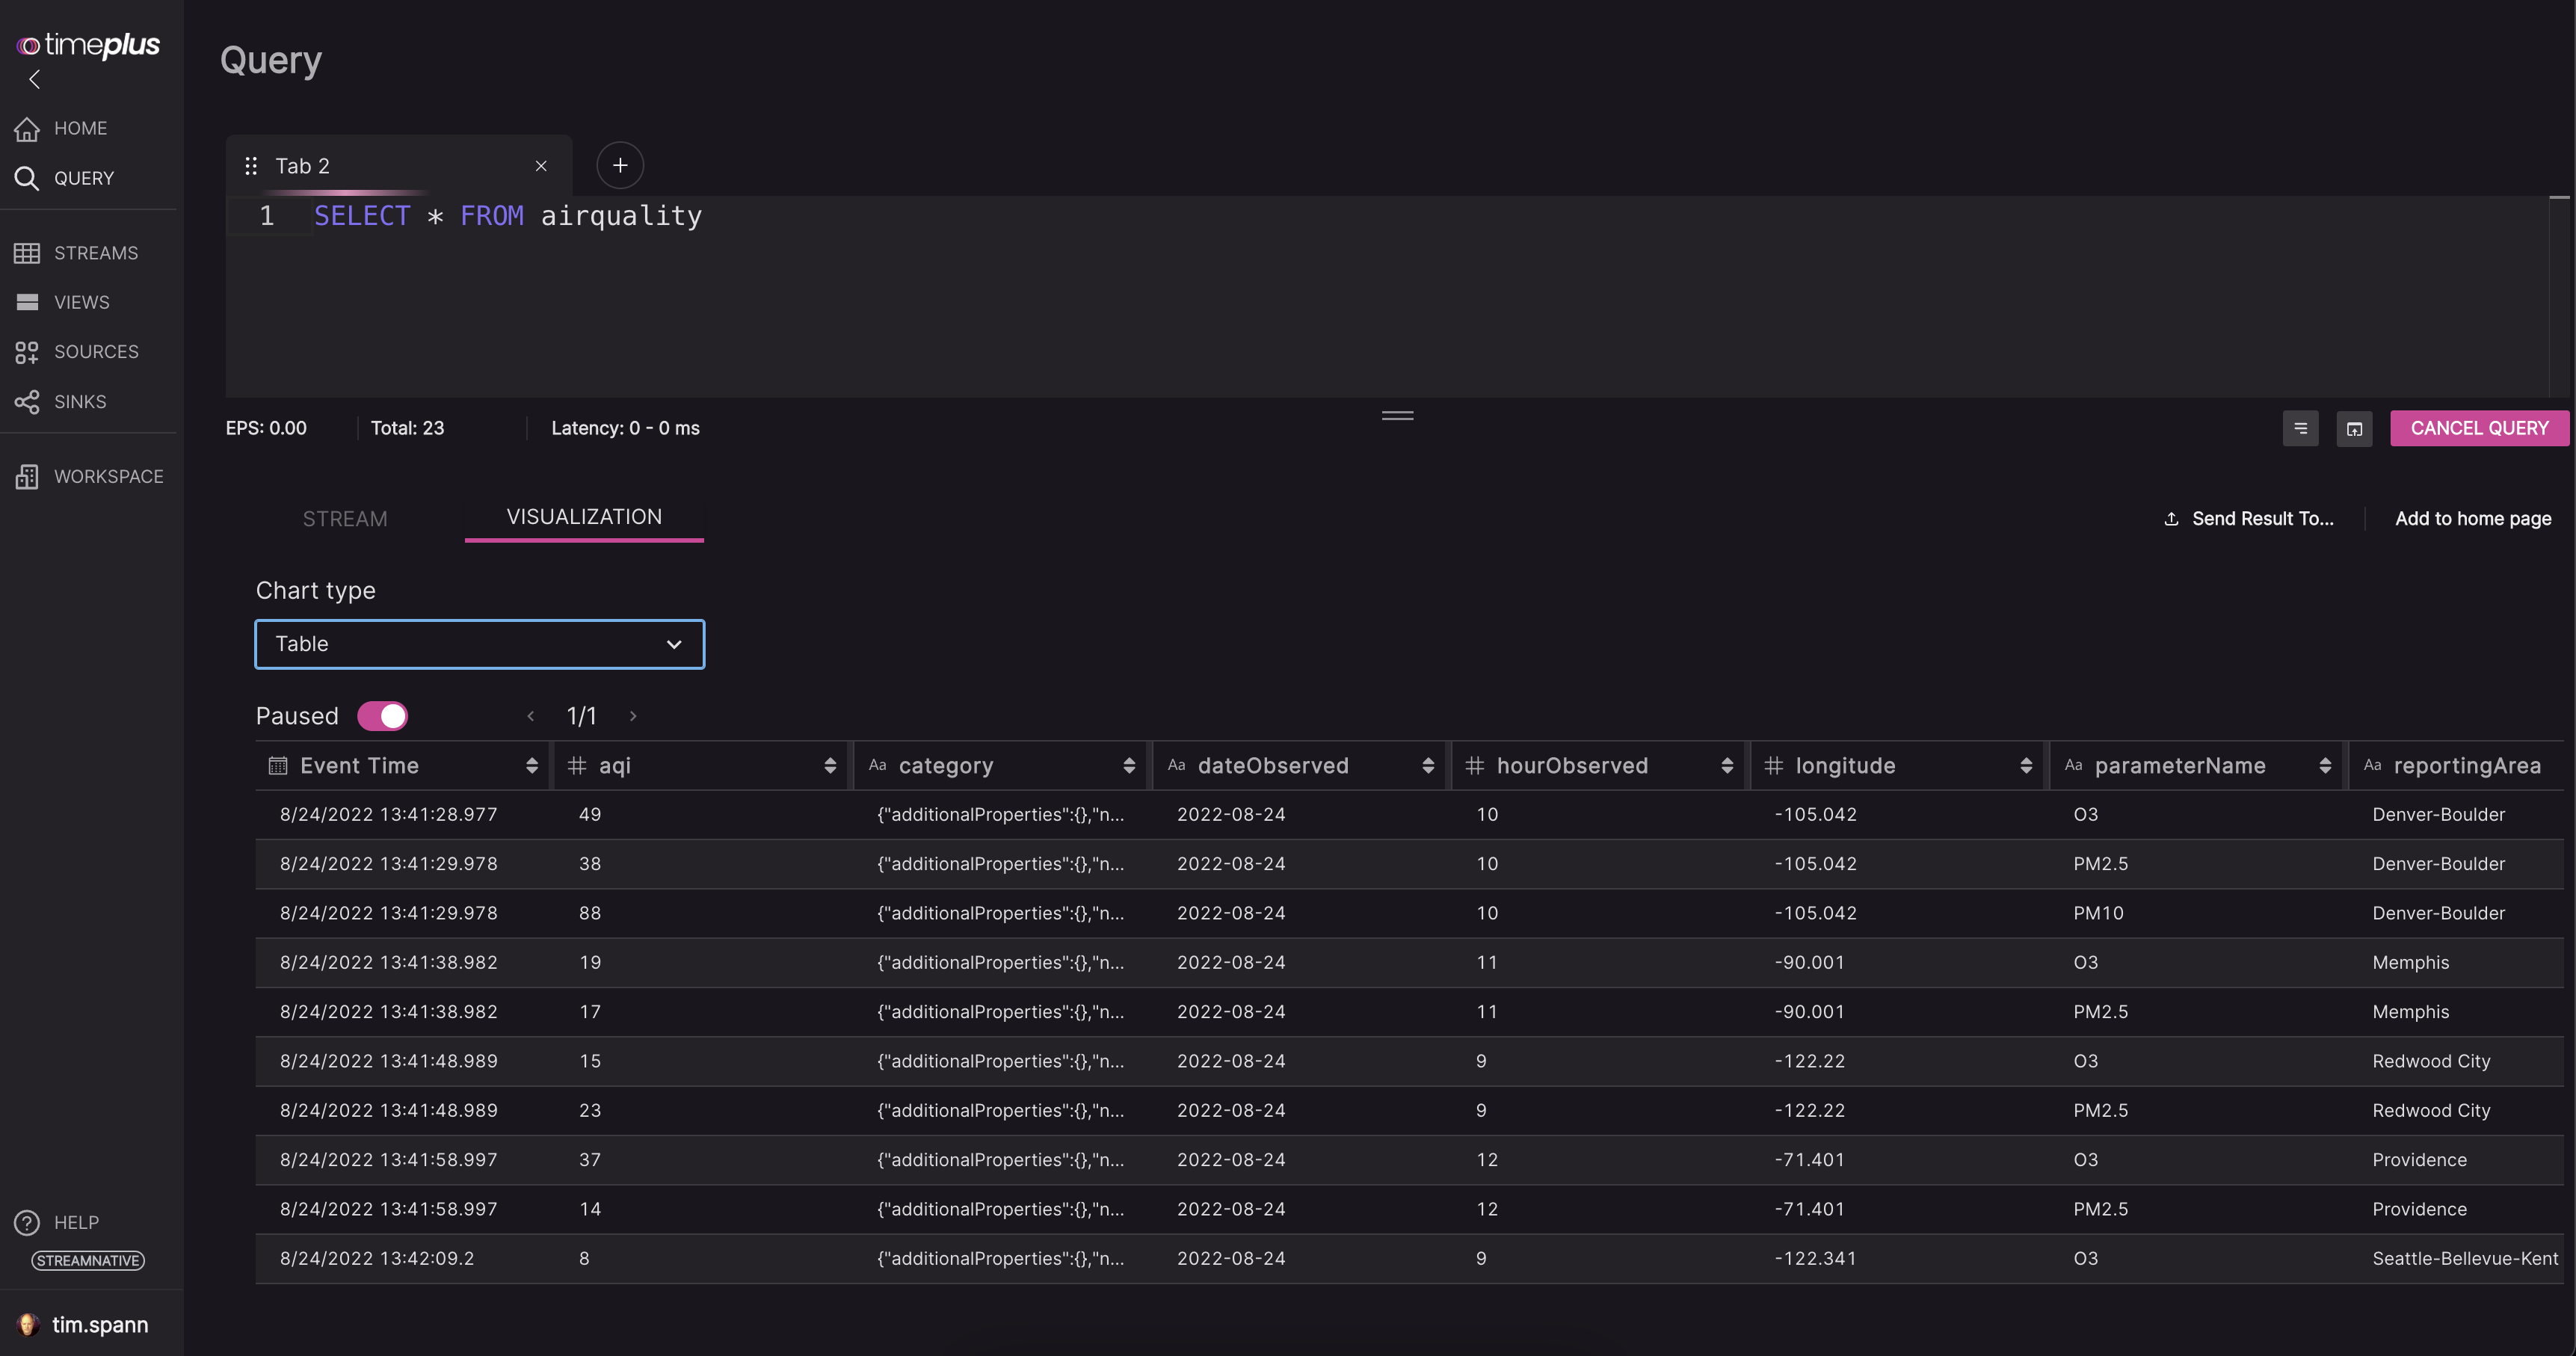The height and width of the screenshot is (1356, 2576).
Task: Add a new query tab
Action: click(619, 166)
